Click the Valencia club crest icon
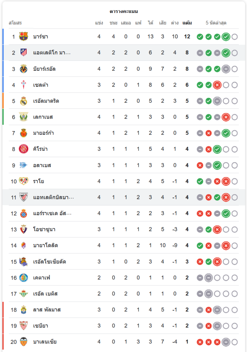247x352 pixels. point(24,342)
